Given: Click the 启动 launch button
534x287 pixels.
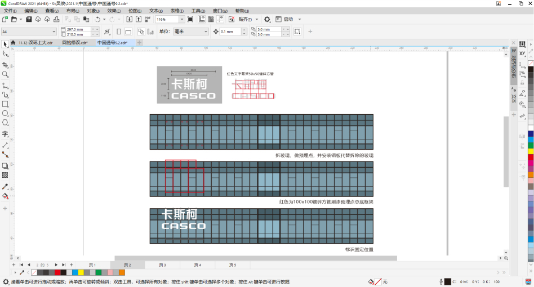Looking at the screenshot, I should point(288,20).
